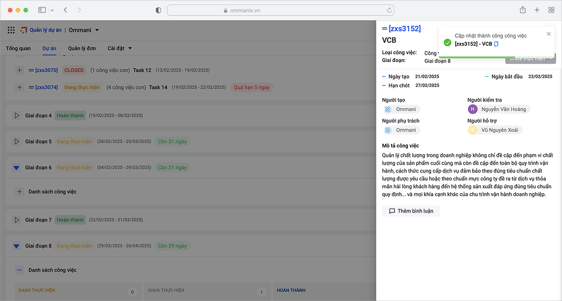Dismiss the success notification with its X
562x301 pixels.
[548, 34]
